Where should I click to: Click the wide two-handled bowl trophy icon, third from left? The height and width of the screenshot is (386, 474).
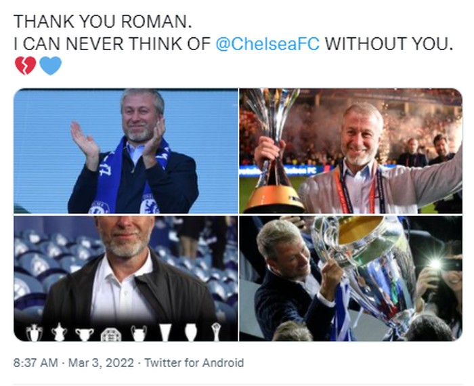point(85,333)
